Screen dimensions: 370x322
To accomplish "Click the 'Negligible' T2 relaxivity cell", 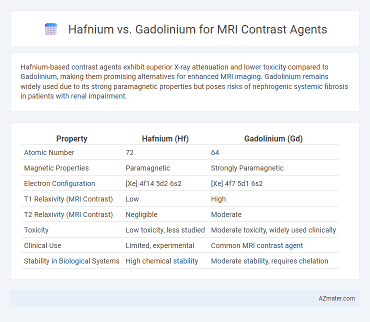I will pos(141,214).
